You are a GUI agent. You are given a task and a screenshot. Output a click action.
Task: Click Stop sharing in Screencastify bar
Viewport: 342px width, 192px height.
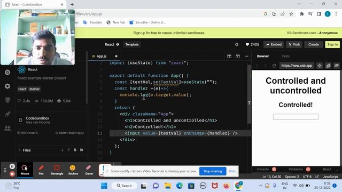[x=213, y=171]
